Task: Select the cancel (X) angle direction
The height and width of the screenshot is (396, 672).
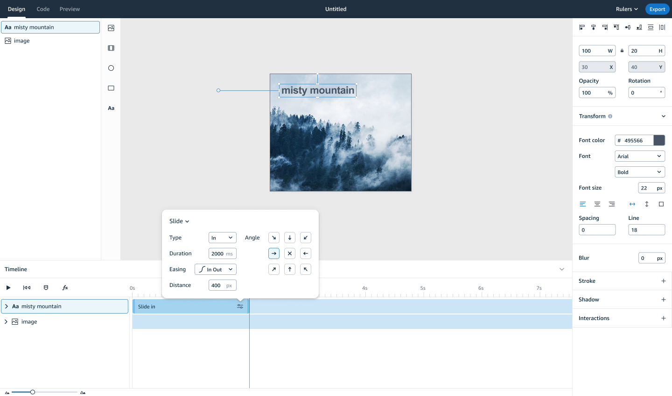Action: pyautogui.click(x=290, y=253)
